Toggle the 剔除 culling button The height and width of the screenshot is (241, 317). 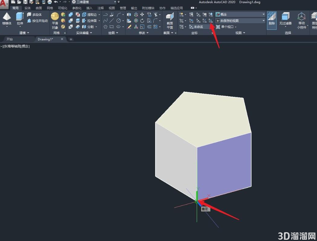[271, 20]
